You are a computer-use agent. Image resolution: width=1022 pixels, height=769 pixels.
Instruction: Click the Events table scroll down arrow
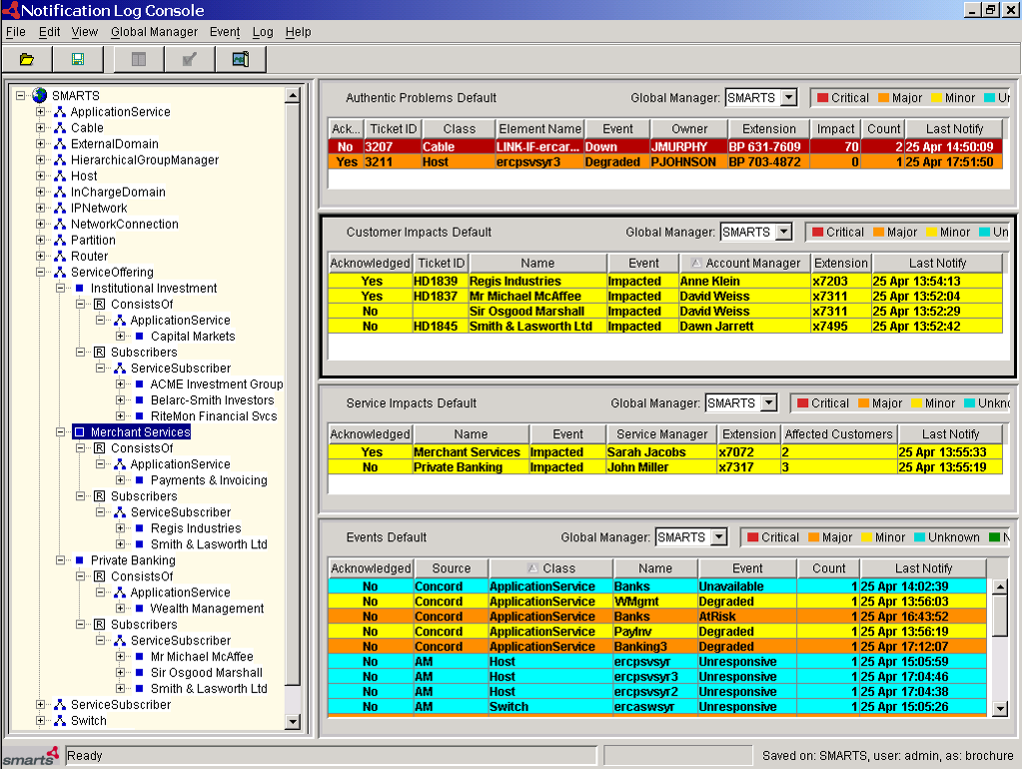tap(1000, 708)
